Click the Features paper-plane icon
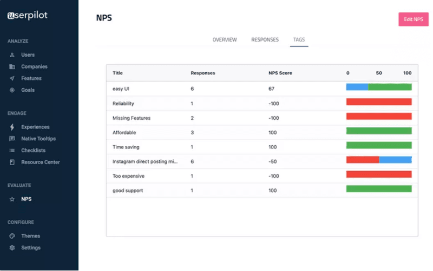This screenshot has height=271, width=433. (12, 79)
